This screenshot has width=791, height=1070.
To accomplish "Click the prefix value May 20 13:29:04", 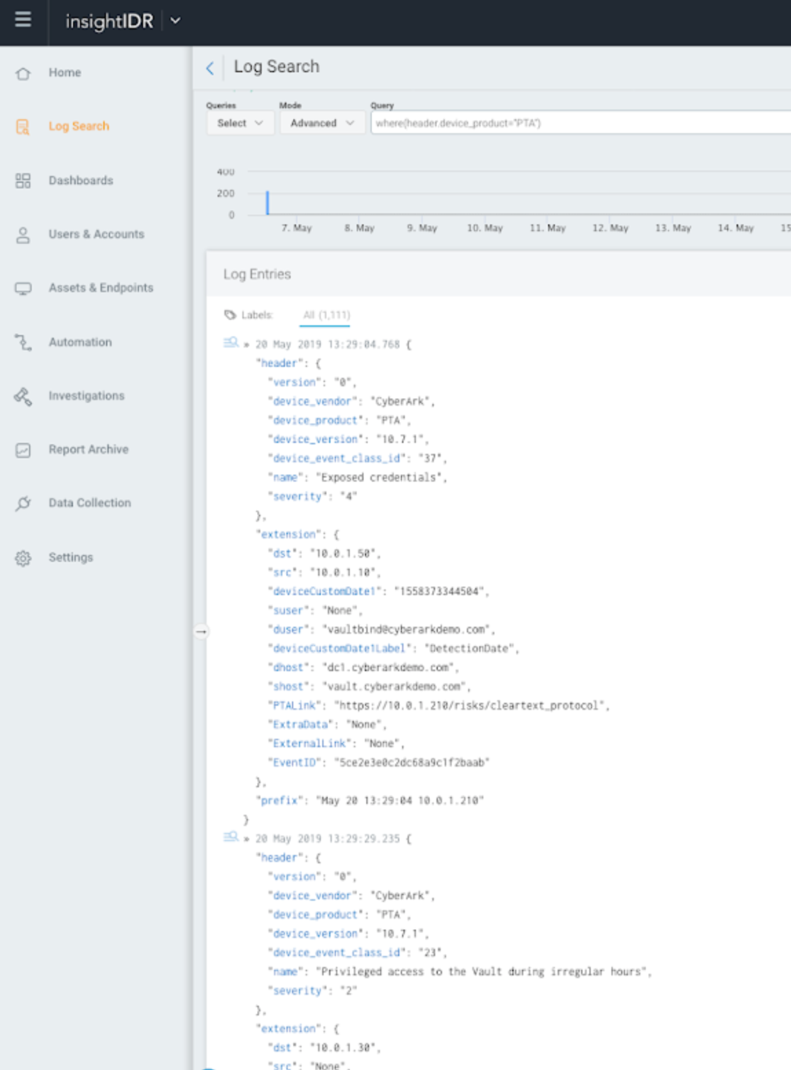I will 400,800.
